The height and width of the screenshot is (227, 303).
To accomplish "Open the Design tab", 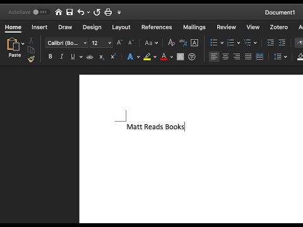I will 92,27.
